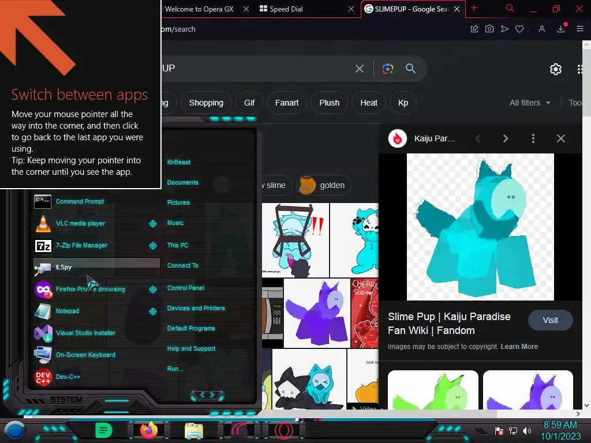Screen dimensions: 591x443
Task: Add page to bookmarks heart icon
Action: [x=519, y=29]
